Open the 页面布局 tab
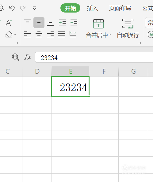Image resolution: width=153 pixels, height=182 pixels. pyautogui.click(x=120, y=8)
